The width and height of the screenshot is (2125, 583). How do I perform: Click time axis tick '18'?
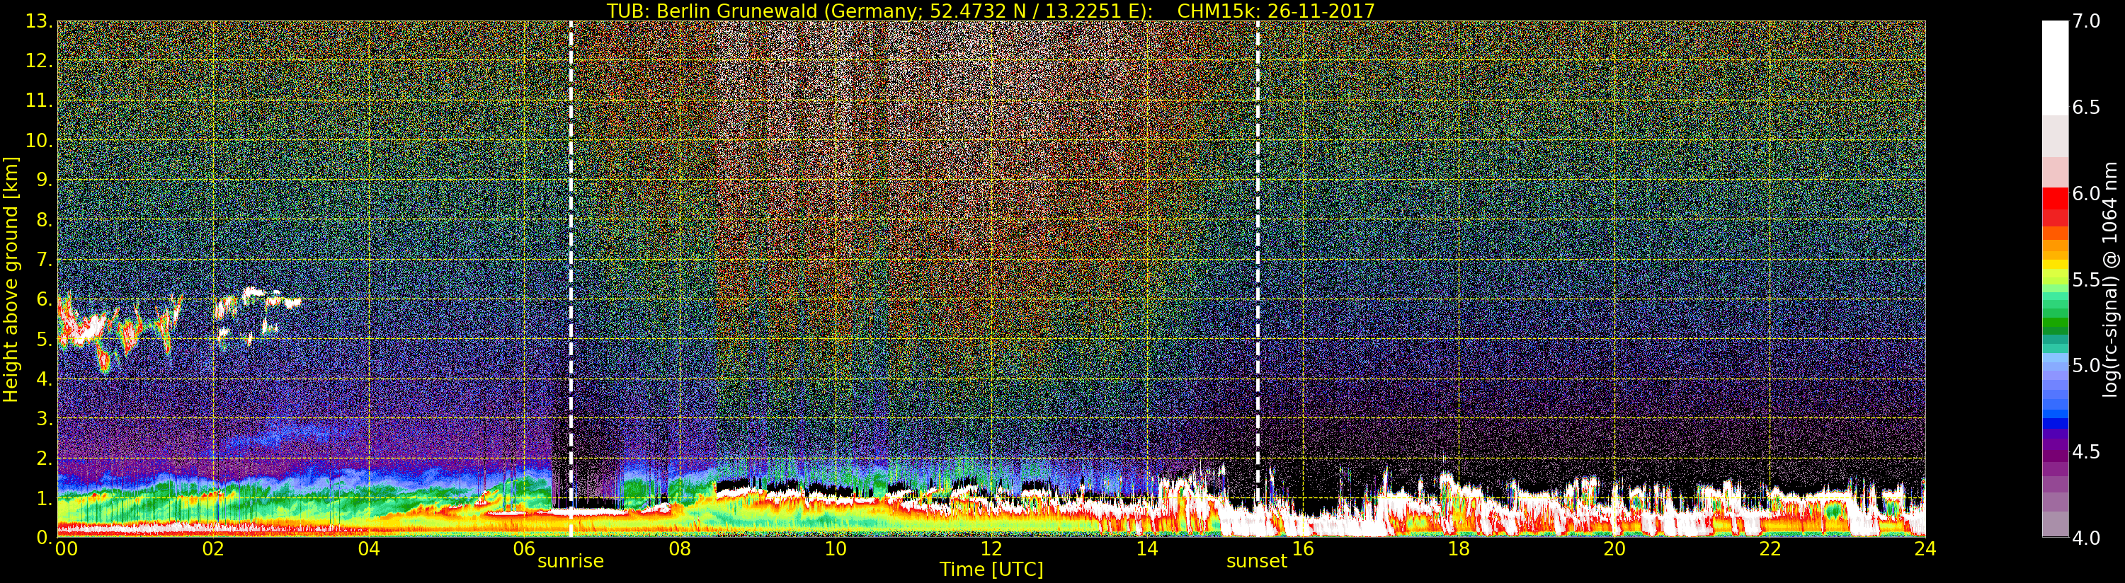coord(1459,548)
